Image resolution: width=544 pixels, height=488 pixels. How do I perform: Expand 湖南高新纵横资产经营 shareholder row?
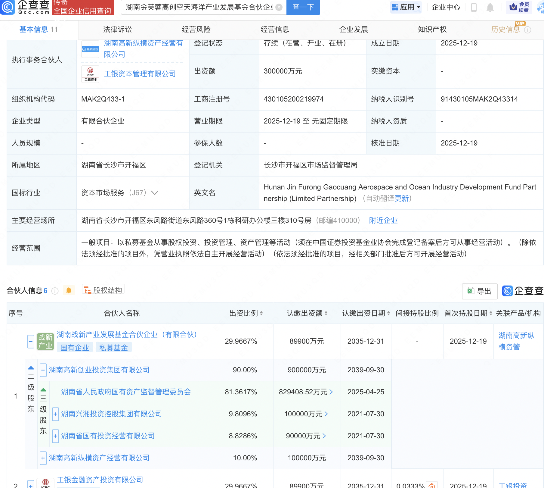[43, 458]
